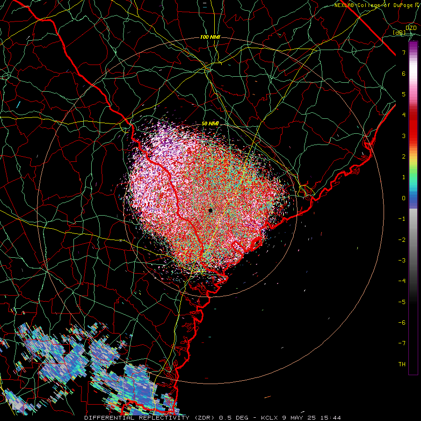Click the 50 NMI range ring label
The height and width of the screenshot is (421, 421).
click(210, 123)
